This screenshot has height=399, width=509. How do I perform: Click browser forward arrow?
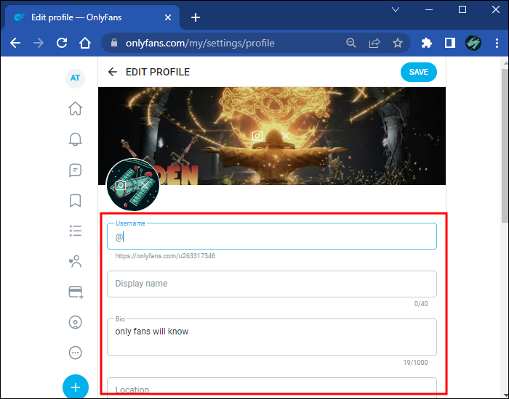[x=39, y=43]
